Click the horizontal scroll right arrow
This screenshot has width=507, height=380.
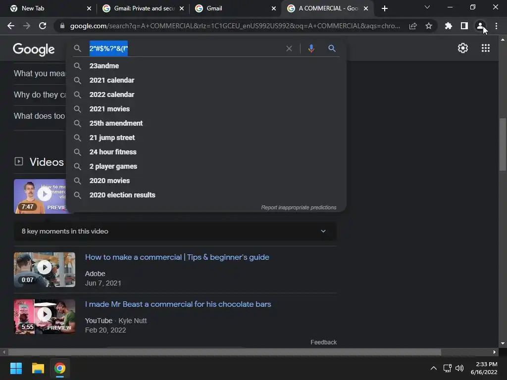coord(495,352)
